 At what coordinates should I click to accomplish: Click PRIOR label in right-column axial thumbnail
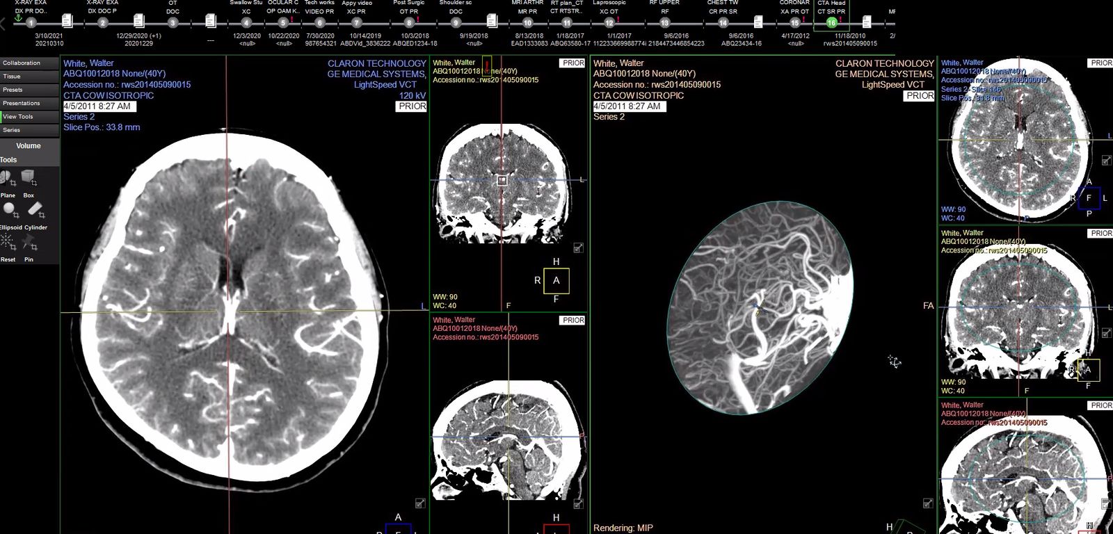[x=1101, y=63]
